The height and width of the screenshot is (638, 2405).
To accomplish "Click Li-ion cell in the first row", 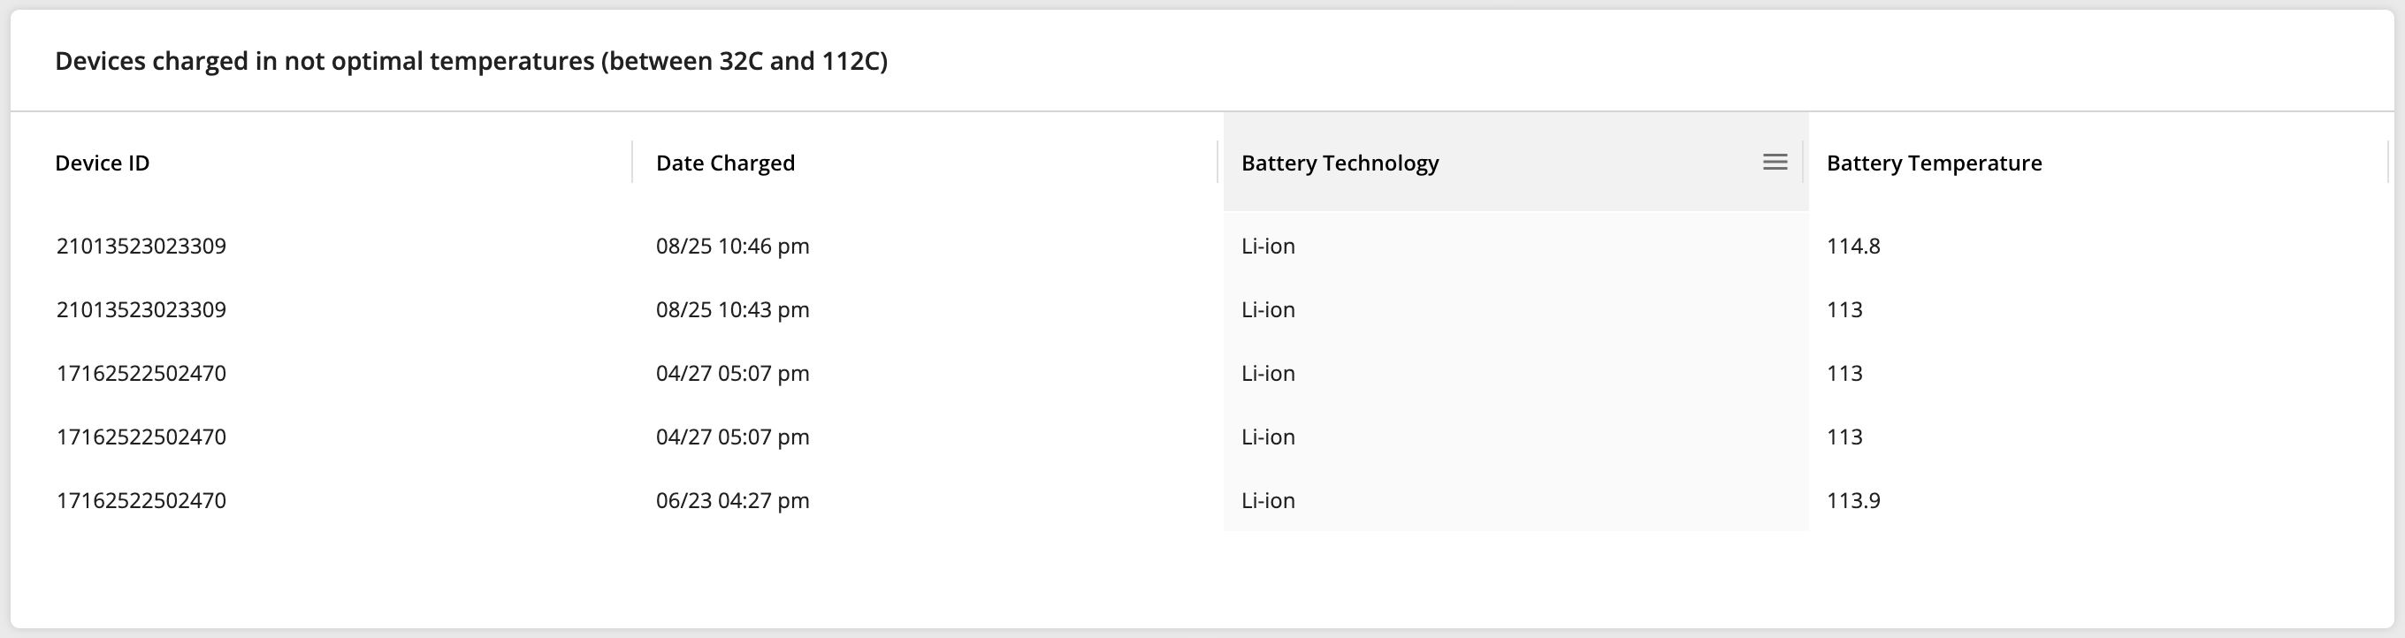I will coord(1268,247).
